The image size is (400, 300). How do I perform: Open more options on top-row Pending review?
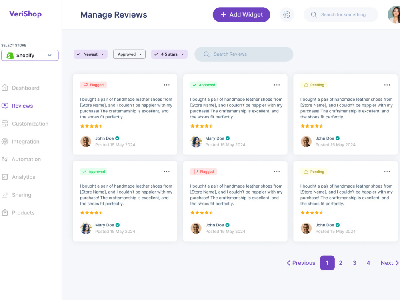pyautogui.click(x=387, y=85)
